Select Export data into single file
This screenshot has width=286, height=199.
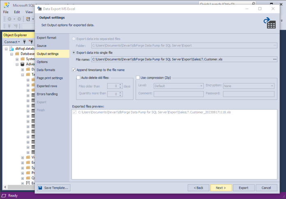(74, 53)
